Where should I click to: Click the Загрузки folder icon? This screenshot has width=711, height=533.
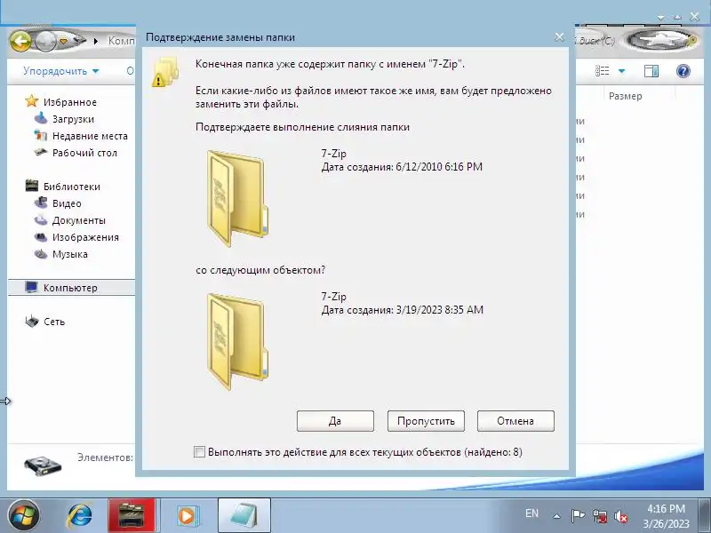click(41, 118)
